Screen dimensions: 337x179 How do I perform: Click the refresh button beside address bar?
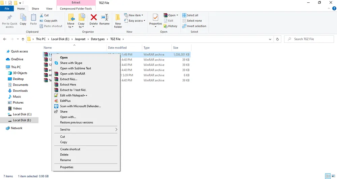278,39
